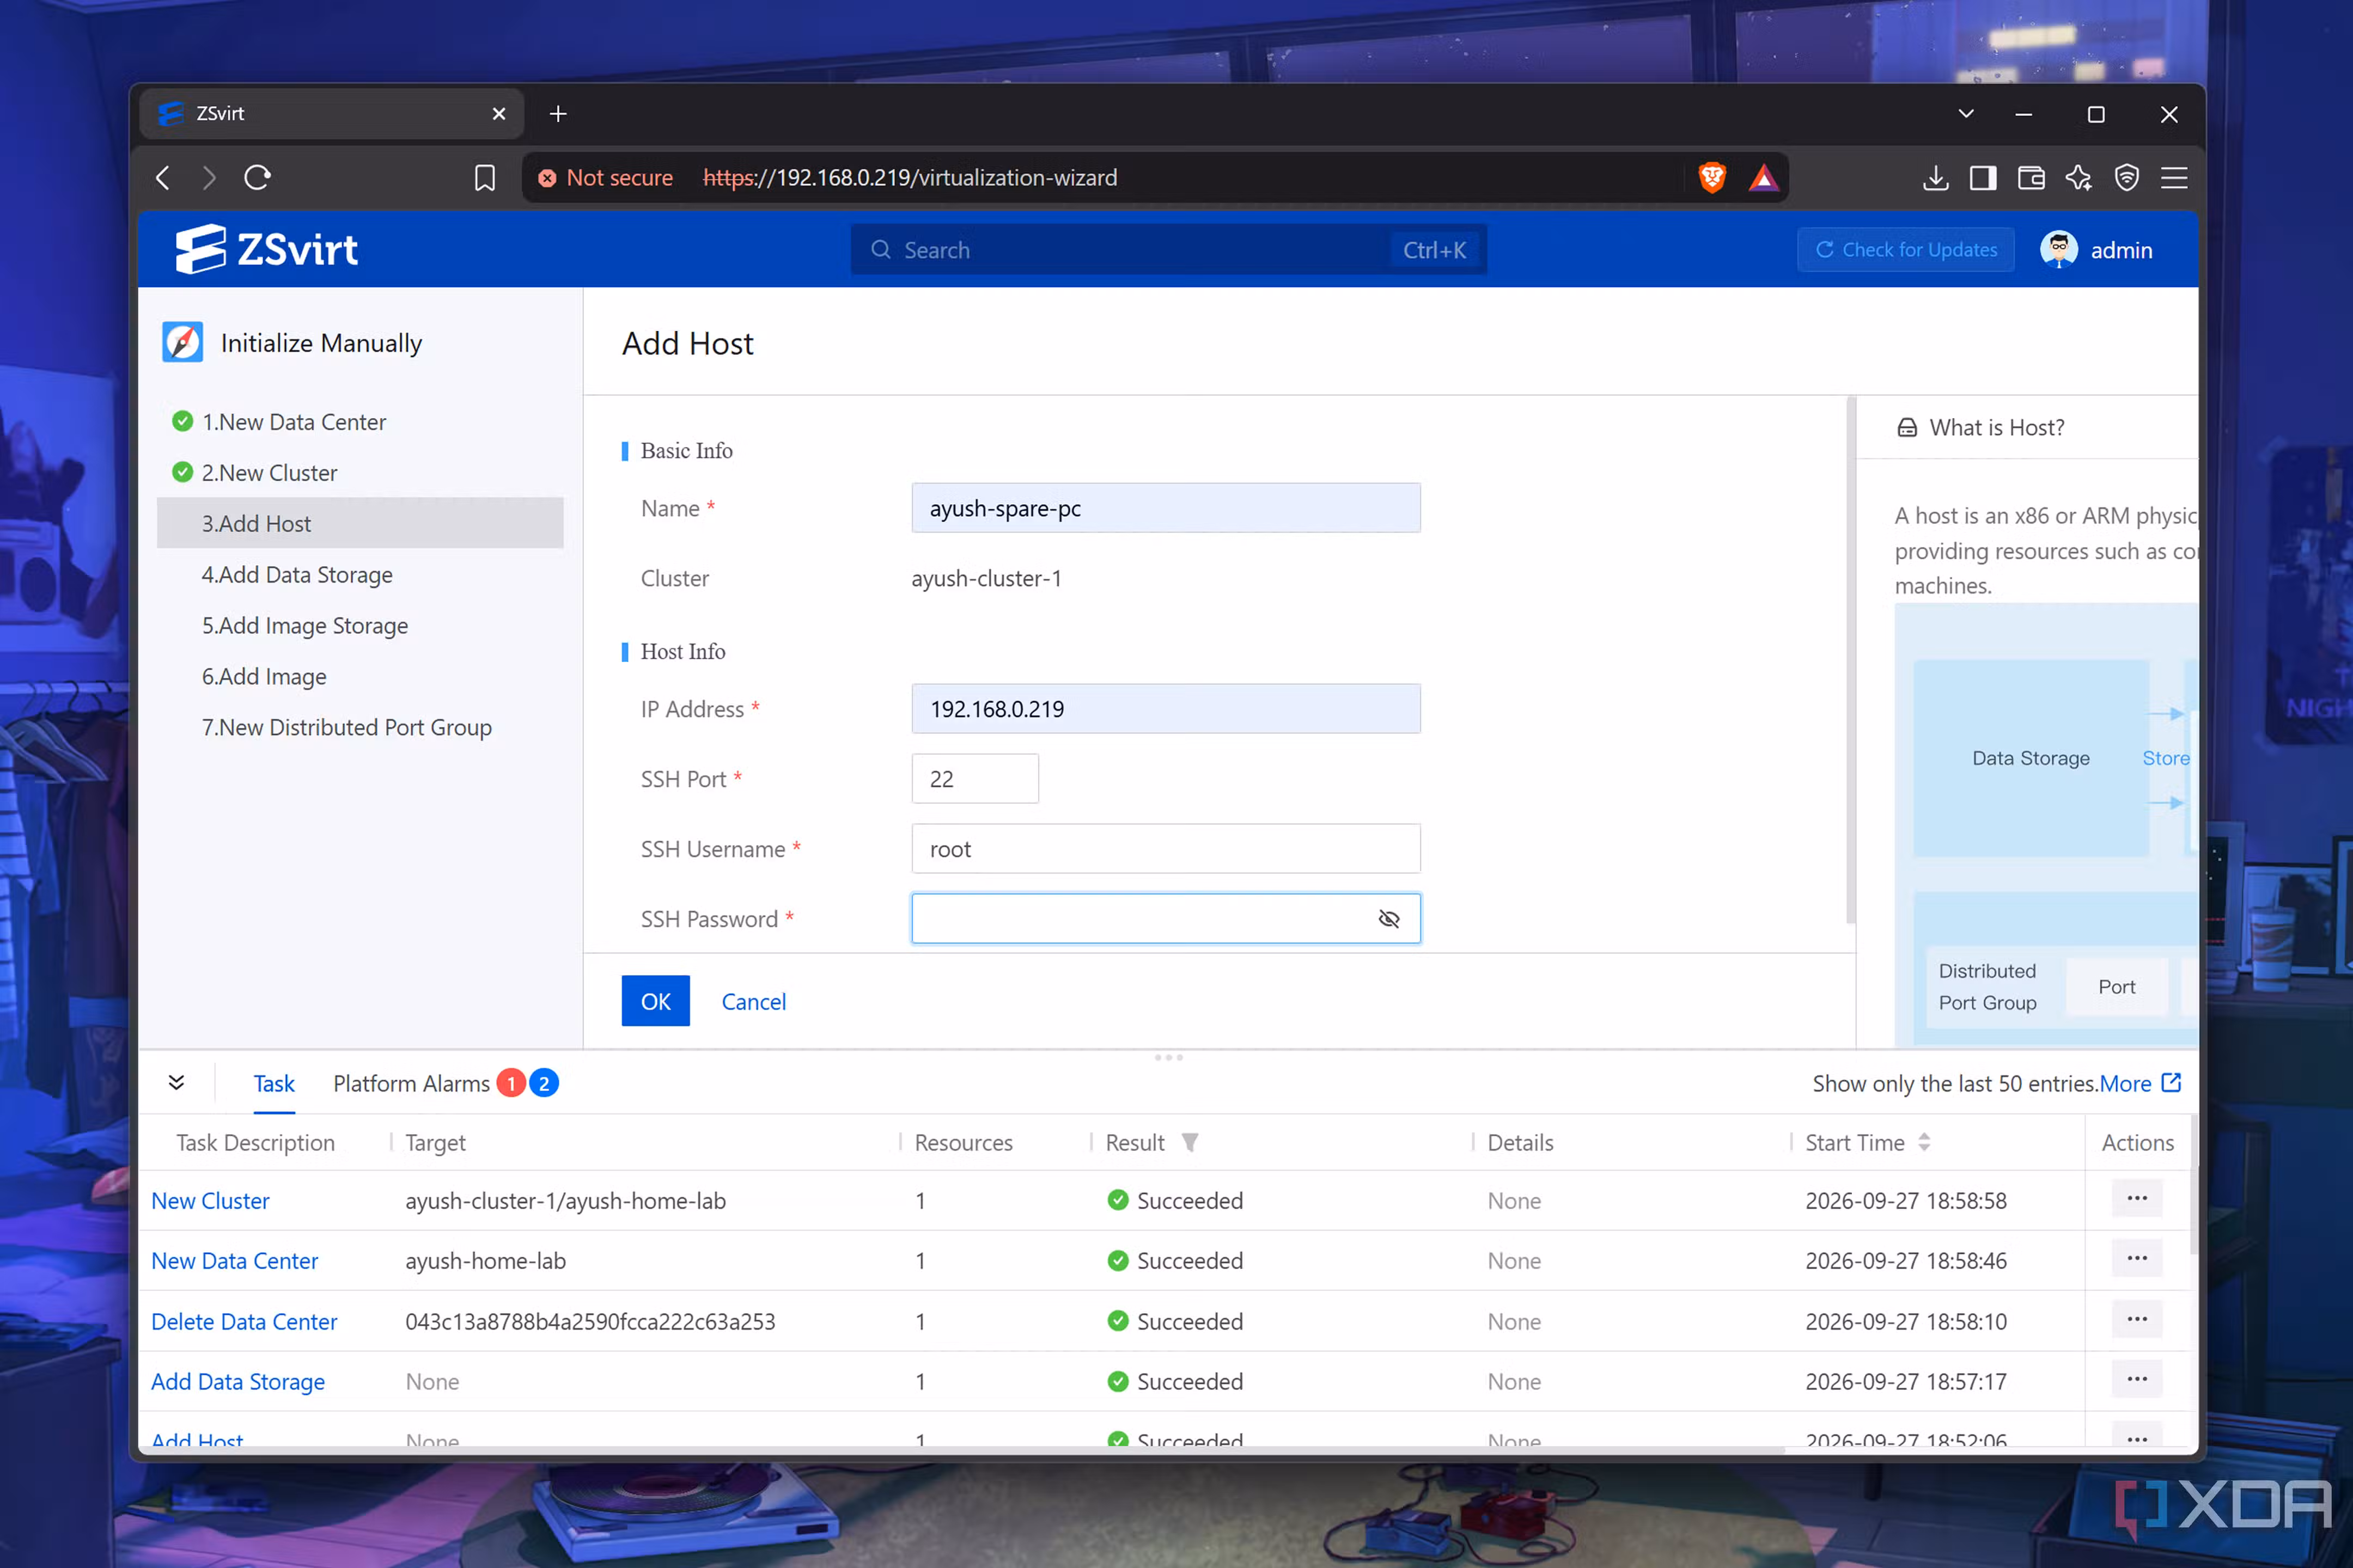Click the browser address bar URL
This screenshot has width=2353, height=1568.
point(910,178)
